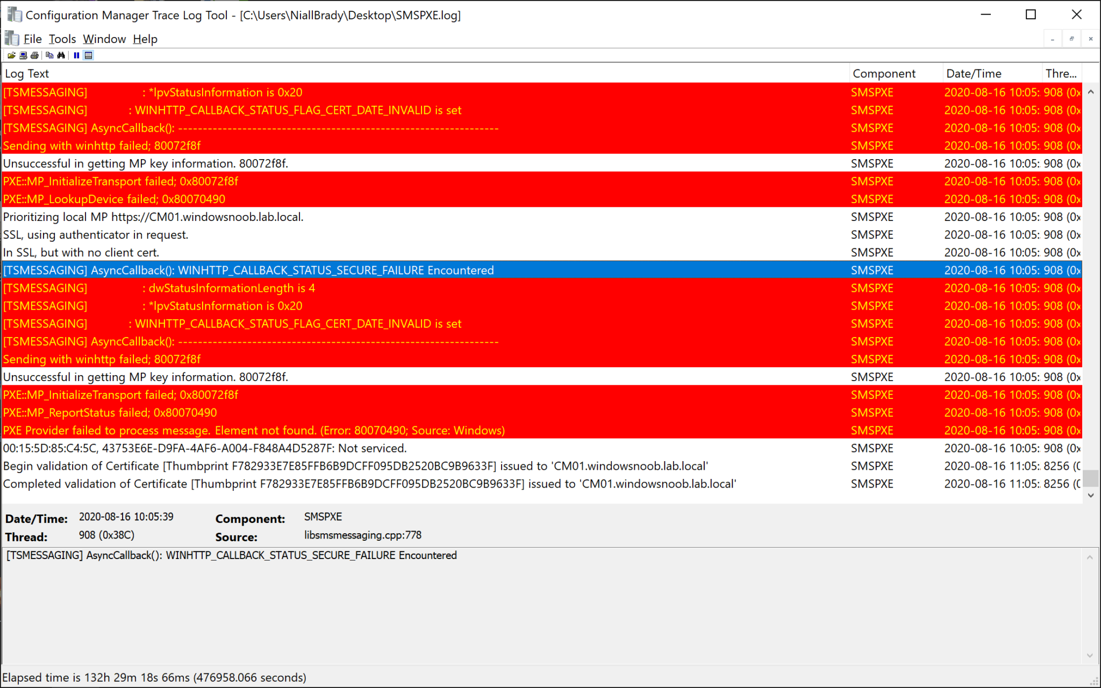This screenshot has width=1101, height=688.
Task: Click the Log Text column header
Action: (27, 74)
